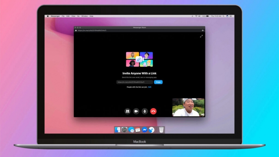Open Finder from the Dock
This screenshot has width=279, height=157.
tap(118, 130)
